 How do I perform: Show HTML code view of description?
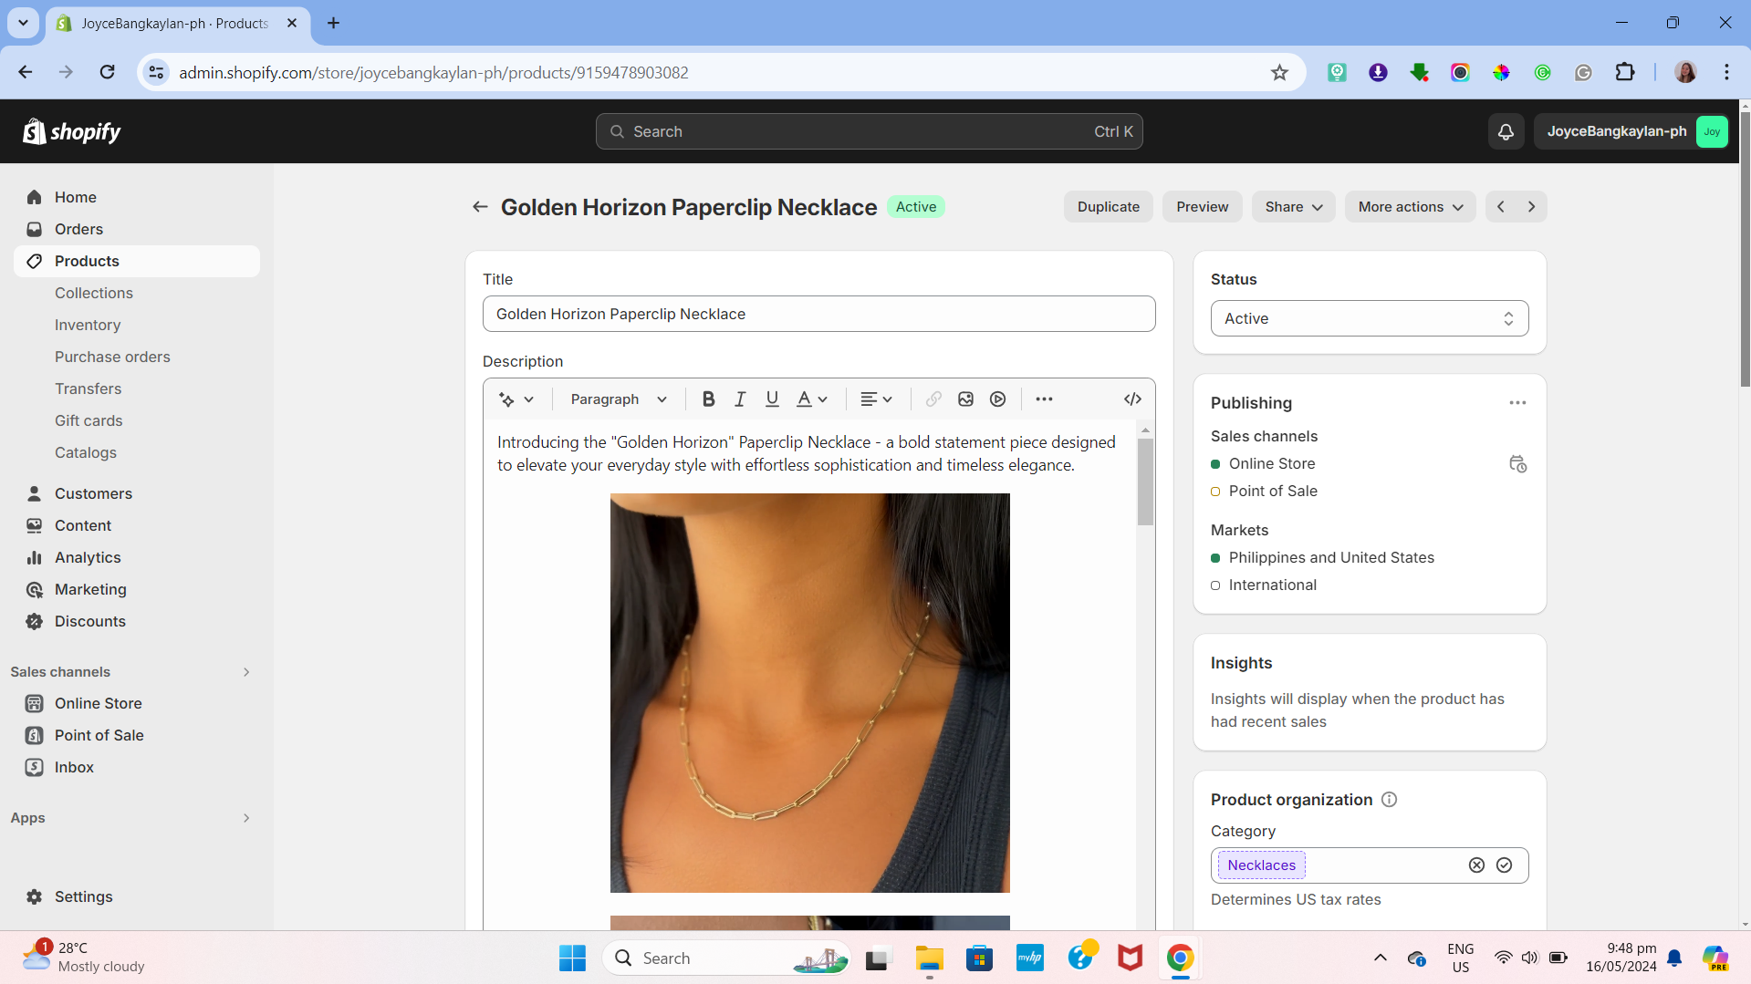(x=1132, y=399)
